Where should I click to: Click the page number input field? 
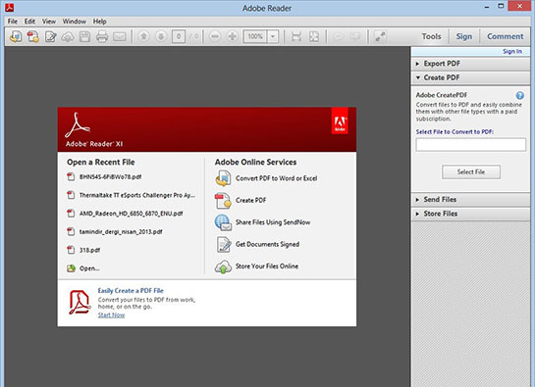(179, 36)
